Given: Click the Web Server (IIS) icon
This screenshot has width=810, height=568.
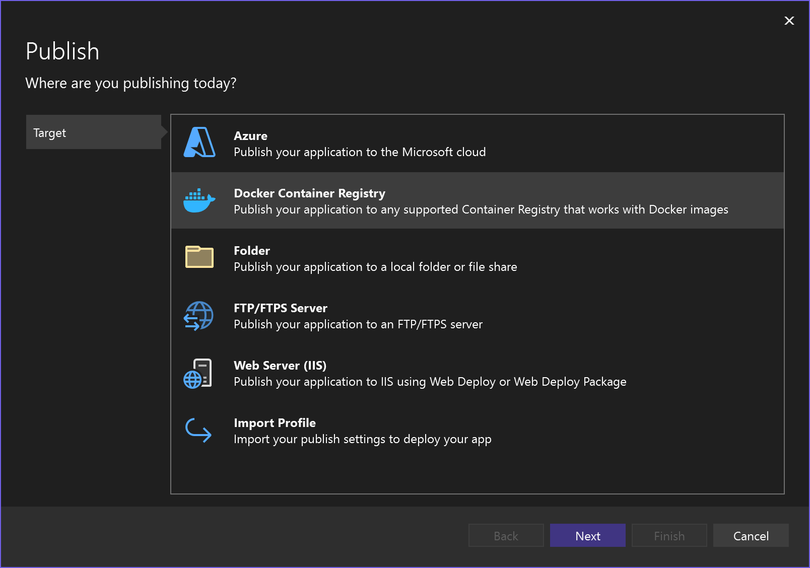Looking at the screenshot, I should [198, 373].
